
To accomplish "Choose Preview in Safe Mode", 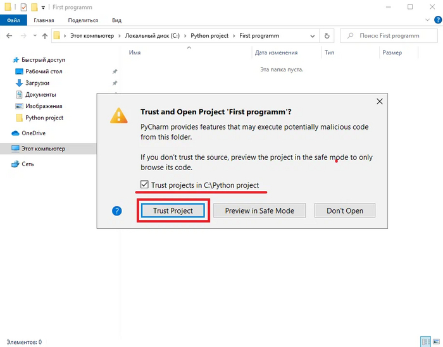I will click(x=259, y=210).
